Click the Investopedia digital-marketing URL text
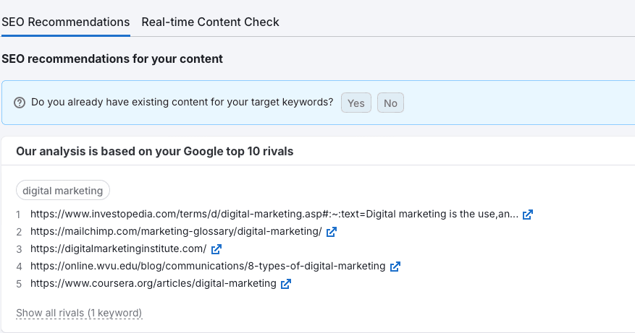The width and height of the screenshot is (635, 333). pos(274,215)
